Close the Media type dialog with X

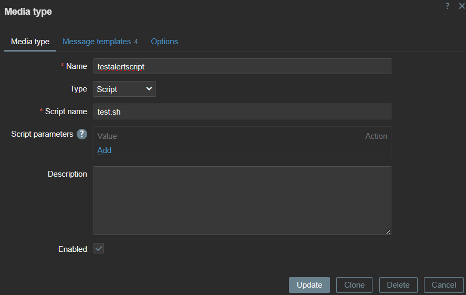pos(461,6)
